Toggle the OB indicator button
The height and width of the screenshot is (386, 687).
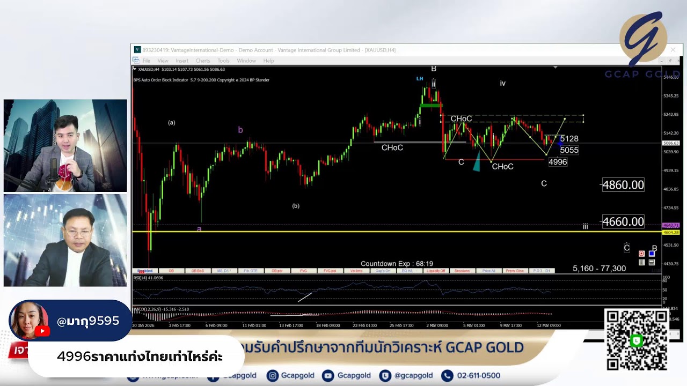tap(171, 271)
